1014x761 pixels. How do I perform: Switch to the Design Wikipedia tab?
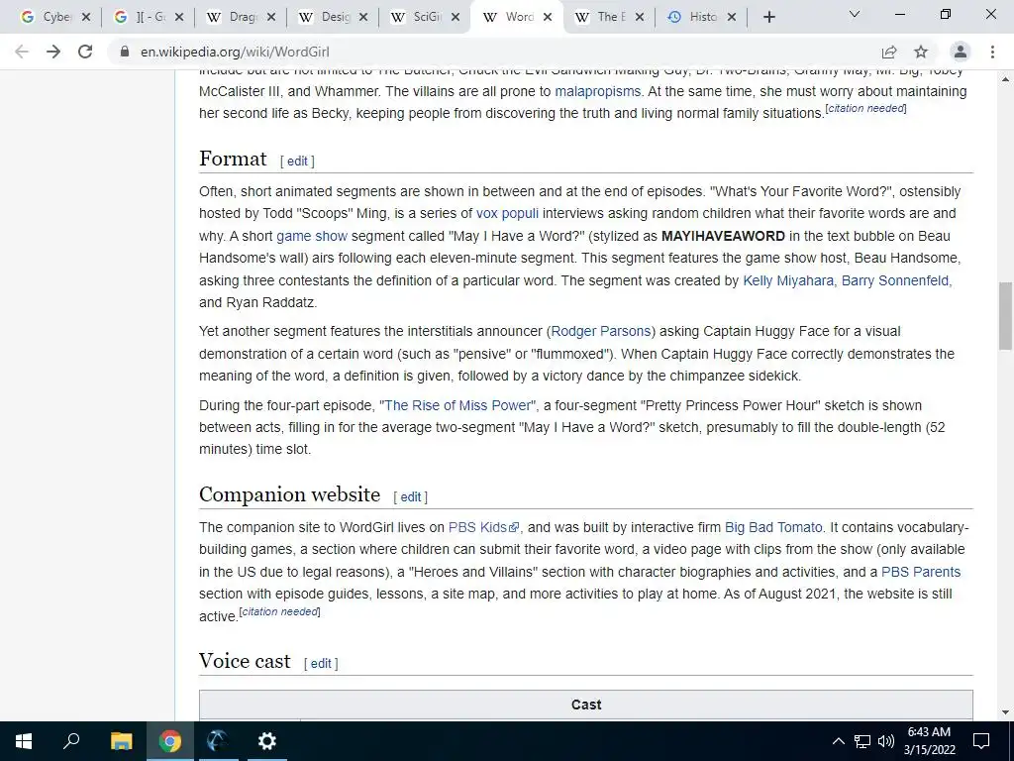point(325,18)
